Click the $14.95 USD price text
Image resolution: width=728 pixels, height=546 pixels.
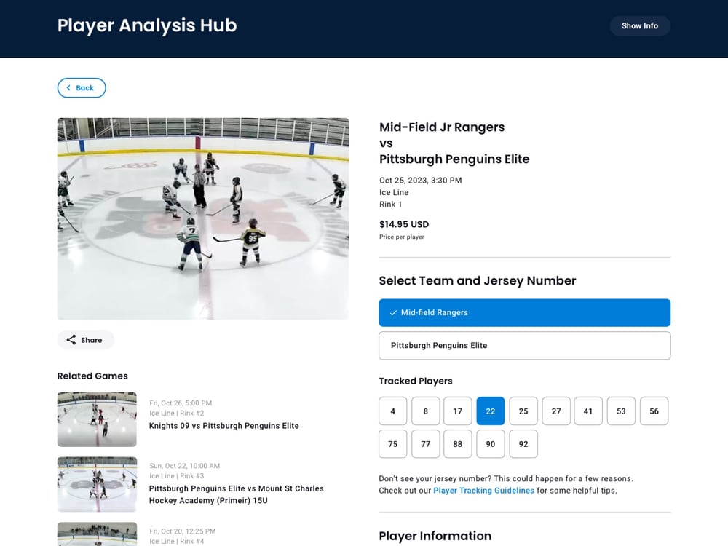404,224
